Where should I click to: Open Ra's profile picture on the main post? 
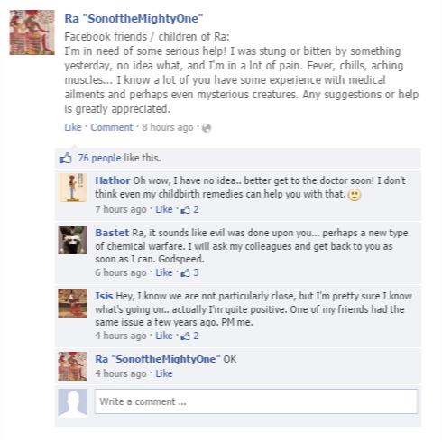(x=32, y=32)
